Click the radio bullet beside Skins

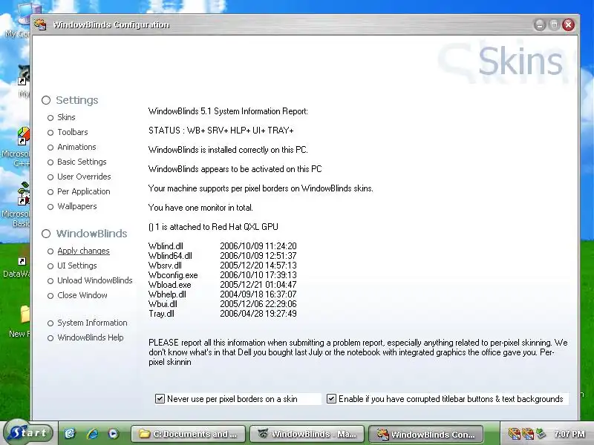[x=50, y=118]
